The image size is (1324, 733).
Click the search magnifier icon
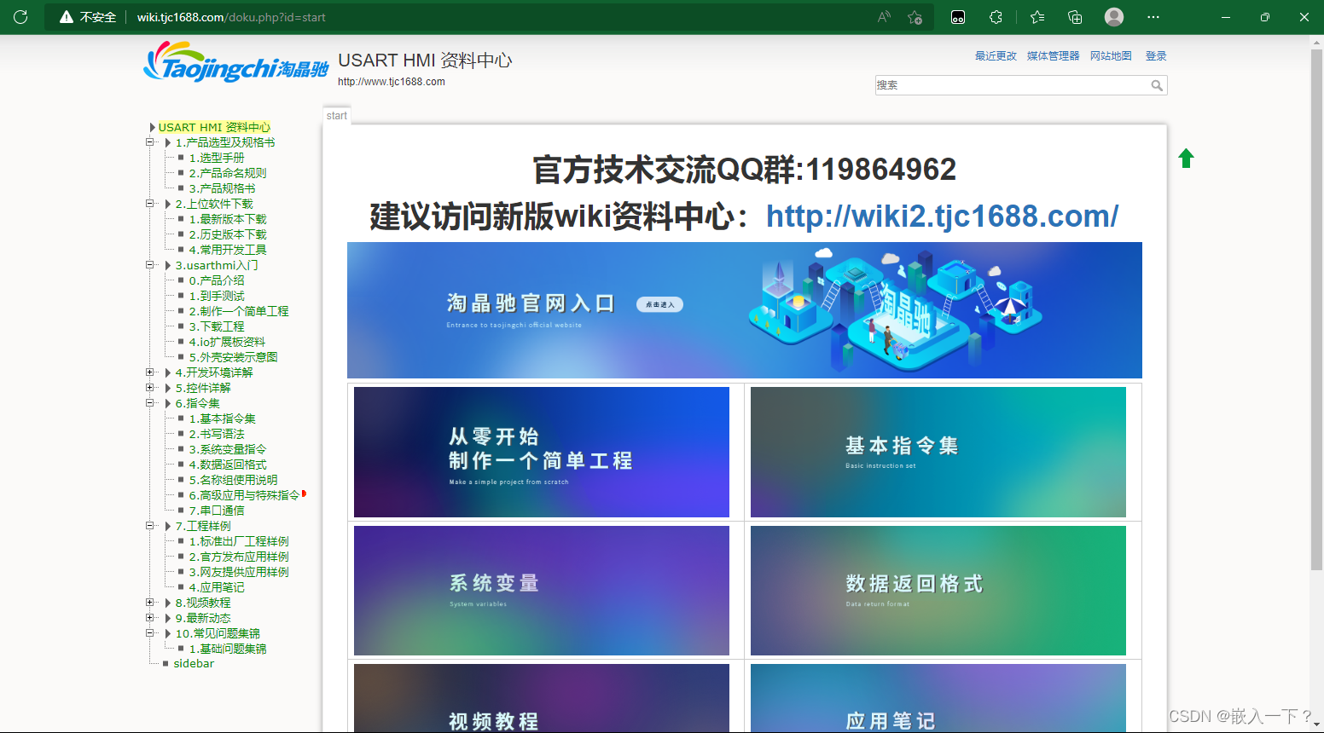tap(1157, 85)
